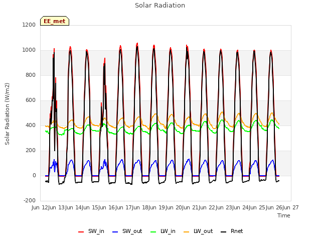The image size is (321, 241).
Task: Click the red SW_in legend swatch
Action: click(x=81, y=232)
